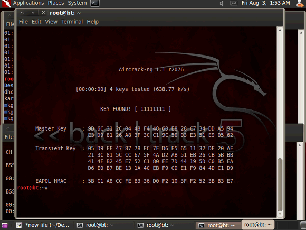Click background window scrollbar up arrow
The height and width of the screenshot is (230, 306).
point(301,32)
